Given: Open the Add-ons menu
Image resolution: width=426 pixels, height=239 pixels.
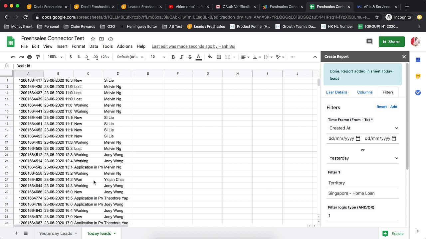Looking at the screenshot, I should (x=125, y=46).
